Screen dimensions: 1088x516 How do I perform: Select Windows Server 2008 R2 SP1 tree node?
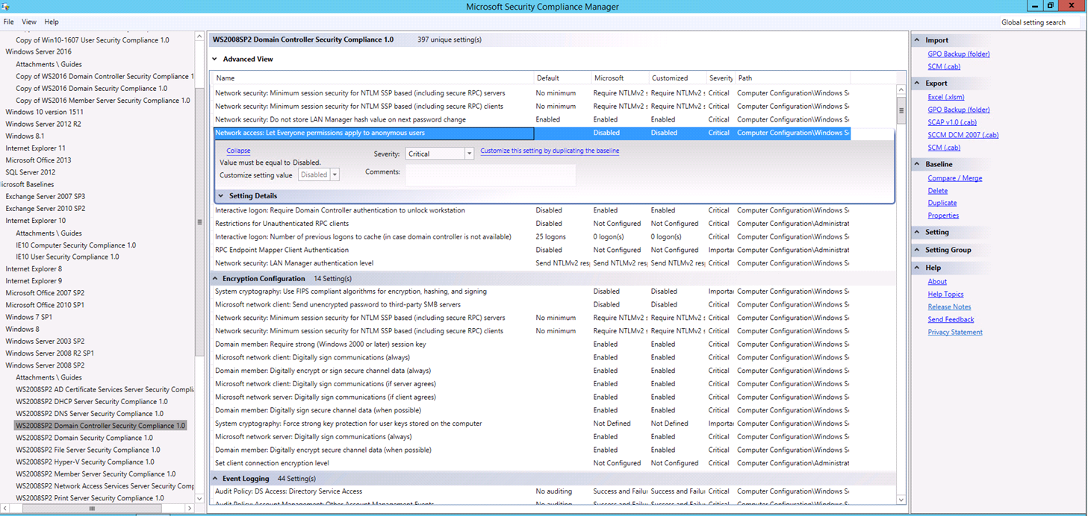(x=49, y=353)
